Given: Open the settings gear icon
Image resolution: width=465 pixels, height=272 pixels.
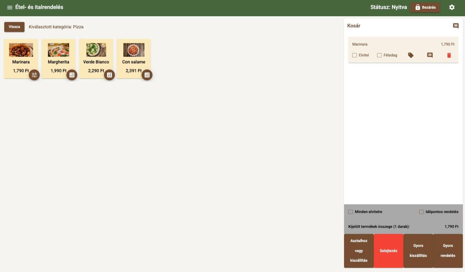Looking at the screenshot, I should point(452,7).
